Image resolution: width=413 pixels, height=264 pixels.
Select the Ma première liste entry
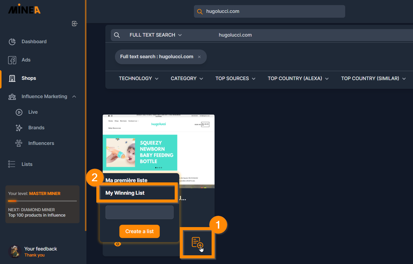(x=126, y=180)
